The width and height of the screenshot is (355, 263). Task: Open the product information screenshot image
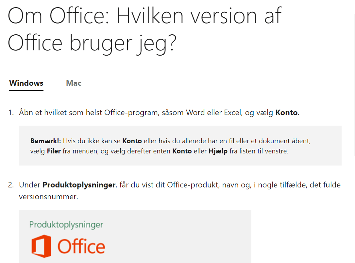[135, 236]
